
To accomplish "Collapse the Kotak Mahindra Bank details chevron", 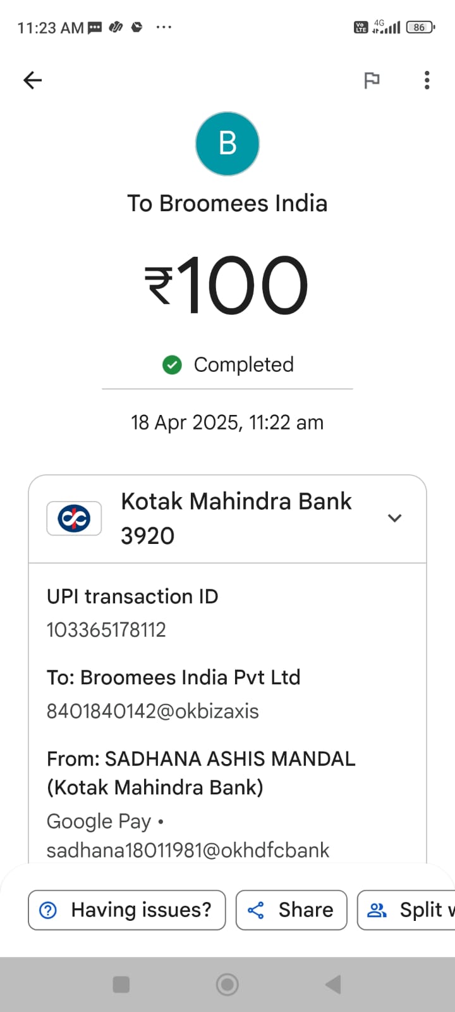I will (x=395, y=518).
